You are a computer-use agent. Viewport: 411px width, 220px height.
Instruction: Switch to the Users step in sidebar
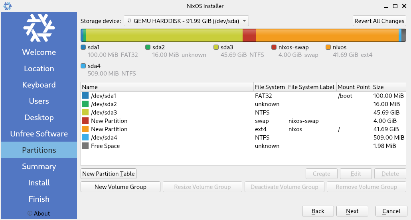pyautogui.click(x=39, y=101)
